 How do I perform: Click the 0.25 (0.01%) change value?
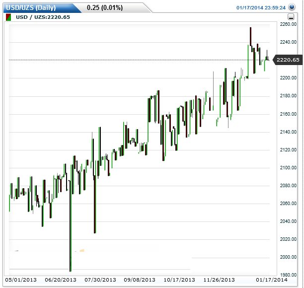(105, 8)
